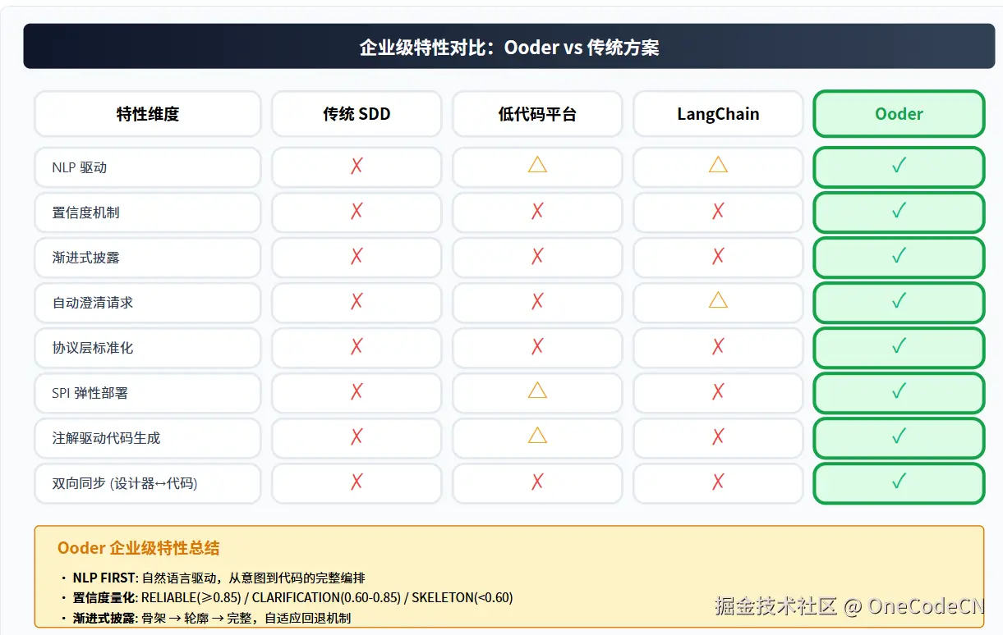The image size is (1003, 635).
Task: Click the cross for 置信度机制 under 低代码平台
Action: click(x=537, y=212)
